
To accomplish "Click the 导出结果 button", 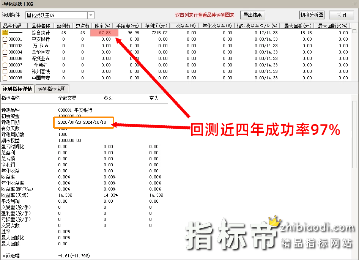I will [252, 15].
